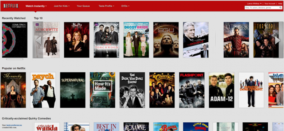Click the search magnifier icon
Screen dimensions: 284x131
tap(280, 8)
